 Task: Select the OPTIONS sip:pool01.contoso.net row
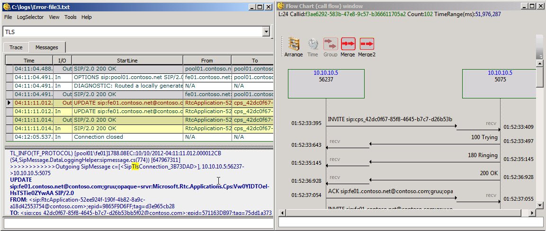pos(140,77)
